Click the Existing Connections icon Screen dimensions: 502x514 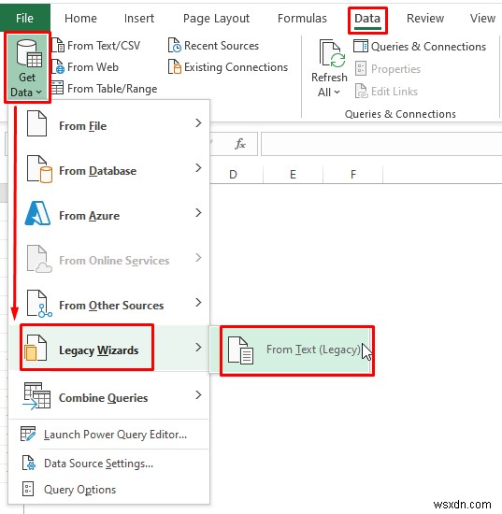pos(175,67)
